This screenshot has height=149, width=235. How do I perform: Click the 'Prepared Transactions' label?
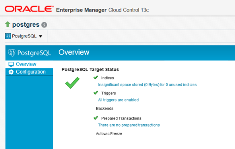tap(121, 118)
